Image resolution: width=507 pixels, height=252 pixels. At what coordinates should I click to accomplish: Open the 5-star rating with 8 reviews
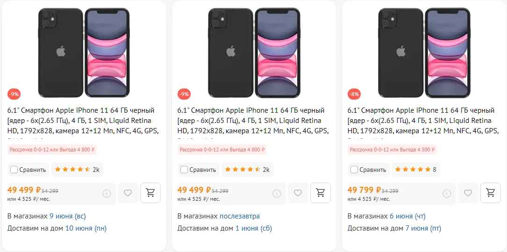415,170
